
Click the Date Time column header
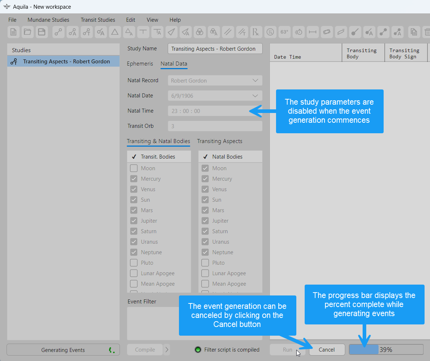[306, 53]
